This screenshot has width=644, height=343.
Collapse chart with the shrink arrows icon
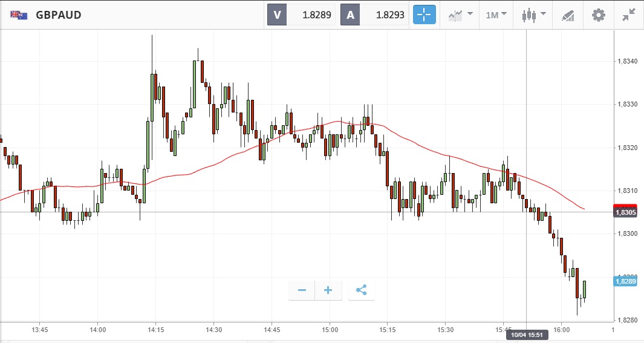(629, 15)
